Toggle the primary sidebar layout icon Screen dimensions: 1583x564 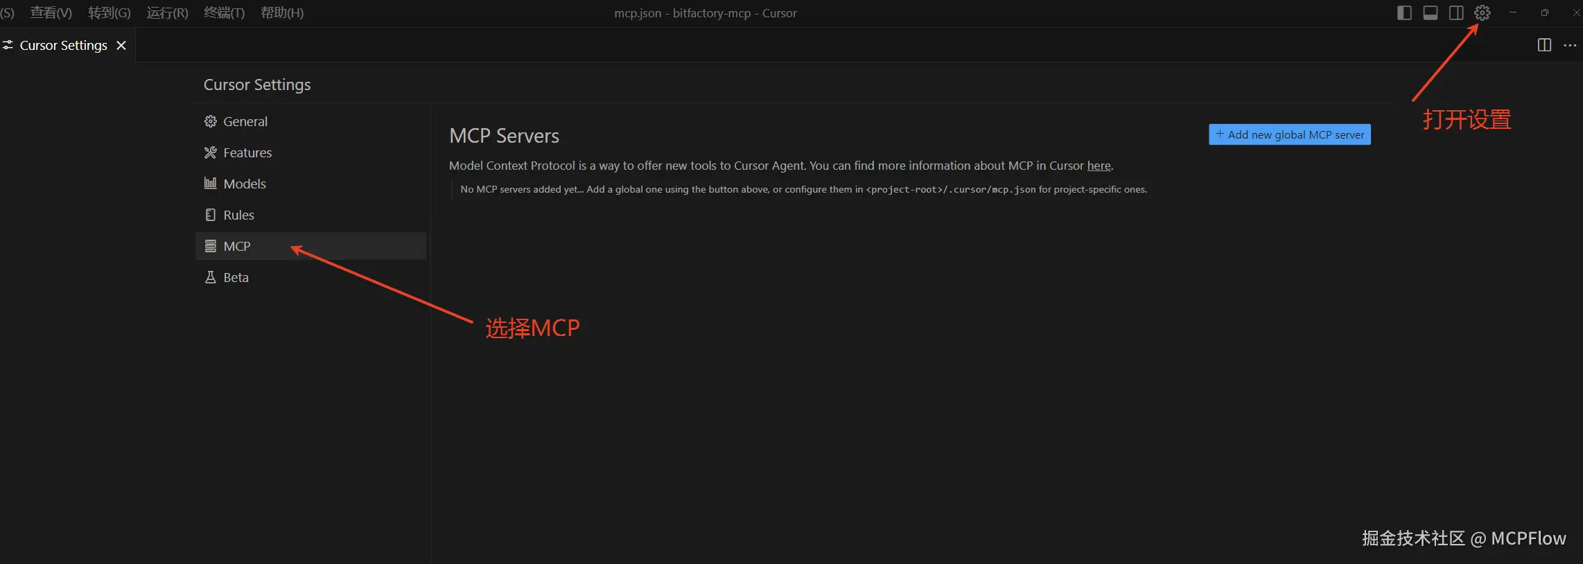click(1404, 13)
